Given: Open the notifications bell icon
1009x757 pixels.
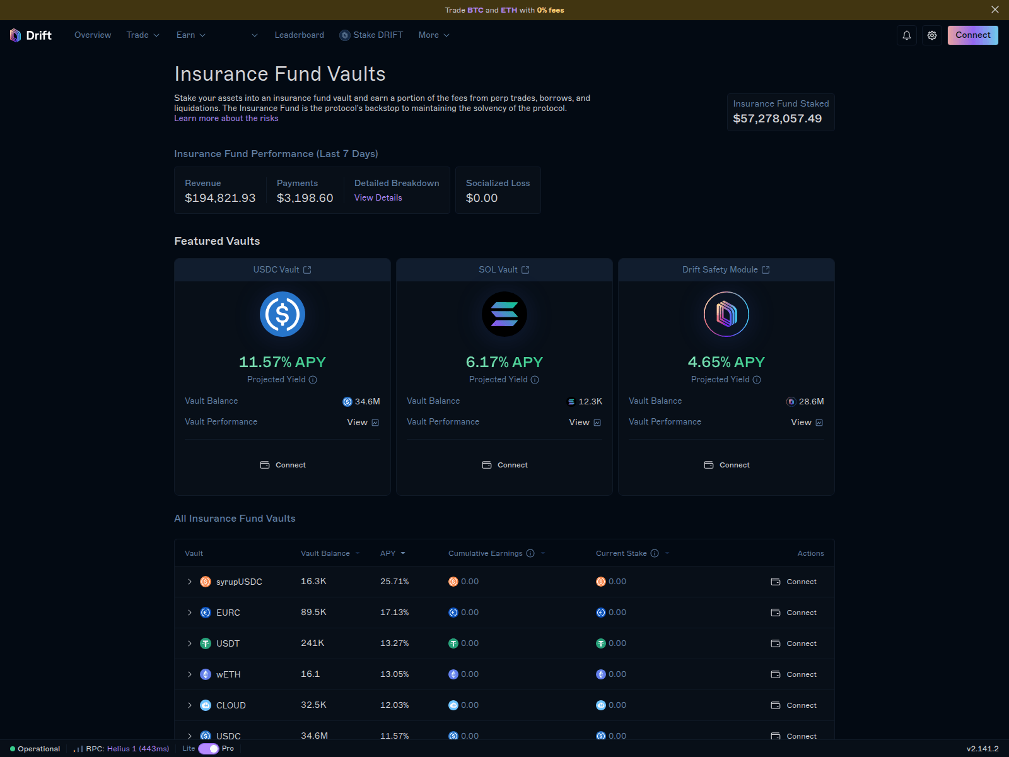Looking at the screenshot, I should [906, 35].
